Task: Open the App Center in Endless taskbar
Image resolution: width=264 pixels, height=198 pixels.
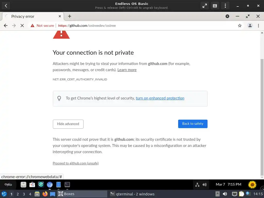Action: (x=32, y=185)
